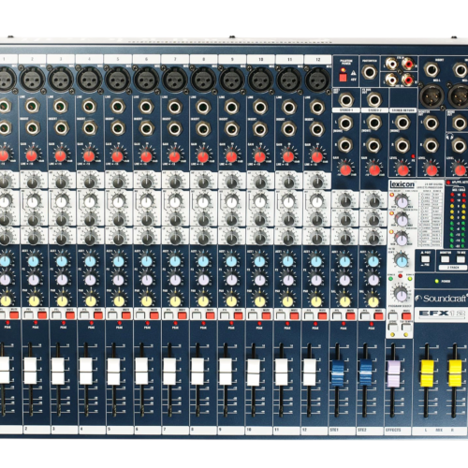Toggle the aux POST/PRE switch
The height and width of the screenshot is (468, 468).
tap(425, 259)
